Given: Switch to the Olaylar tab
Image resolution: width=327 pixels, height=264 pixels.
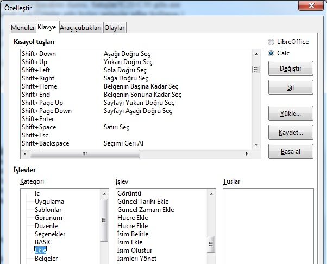Looking at the screenshot, I should pyautogui.click(x=114, y=27).
